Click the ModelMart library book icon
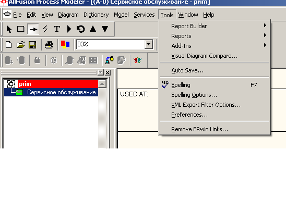Viewport: 286px width, 200px height. pyautogui.click(x=53, y=60)
